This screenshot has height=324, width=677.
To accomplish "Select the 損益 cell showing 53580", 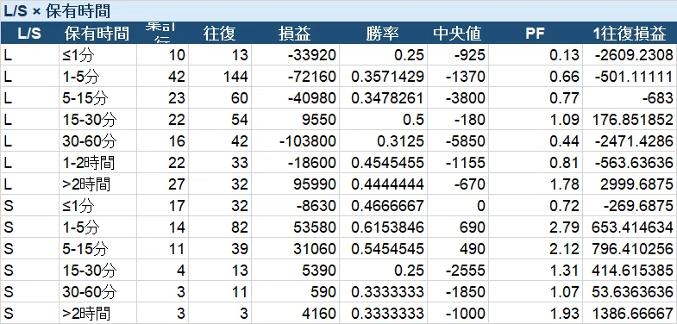I will coord(295,227).
